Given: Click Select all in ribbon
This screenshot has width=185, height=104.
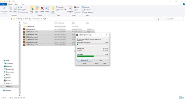Looking at the screenshot, I should (x=86, y=7).
